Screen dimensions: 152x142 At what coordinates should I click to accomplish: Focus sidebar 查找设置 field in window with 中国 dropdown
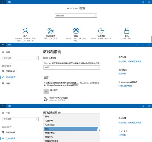20,58
